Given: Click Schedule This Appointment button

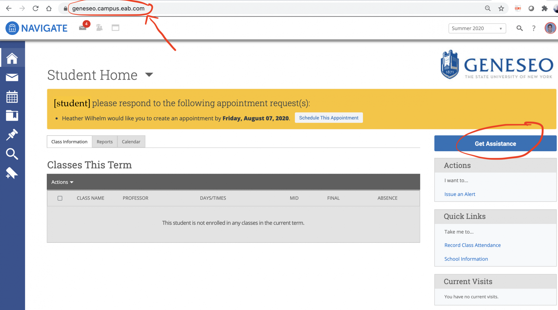Looking at the screenshot, I should point(329,118).
